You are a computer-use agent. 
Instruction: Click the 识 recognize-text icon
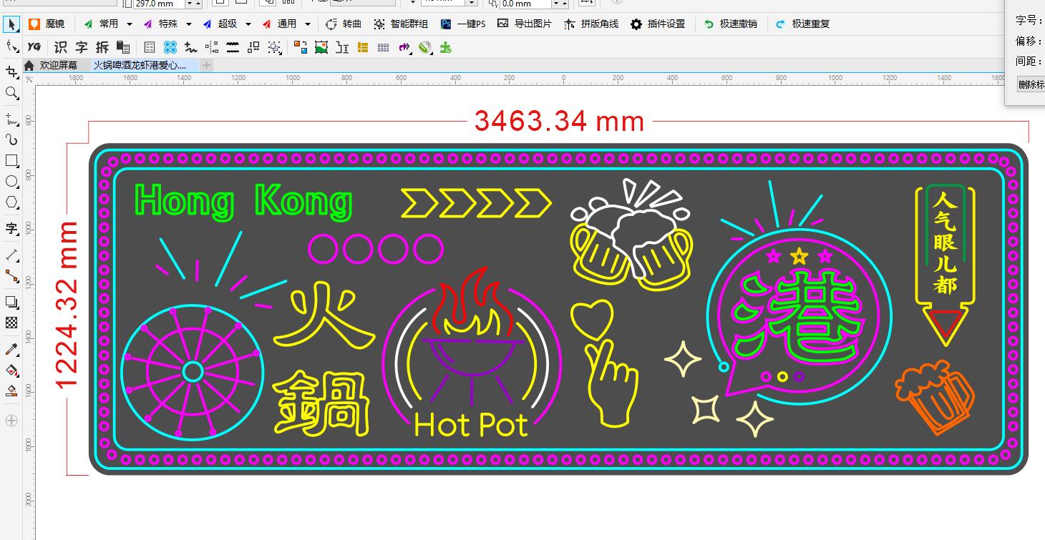(x=61, y=47)
